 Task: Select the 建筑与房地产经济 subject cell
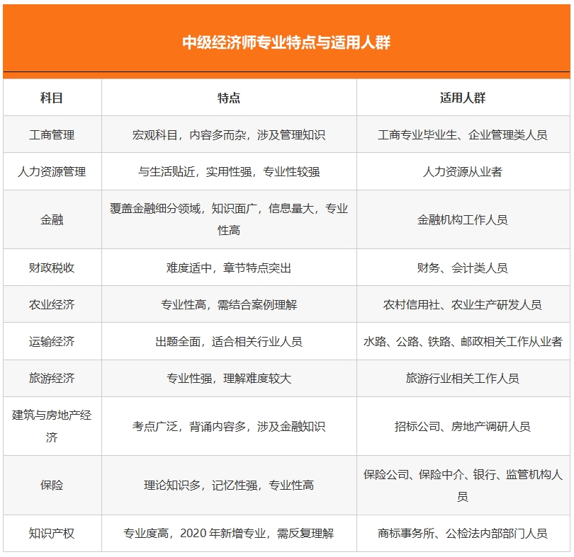[52, 426]
